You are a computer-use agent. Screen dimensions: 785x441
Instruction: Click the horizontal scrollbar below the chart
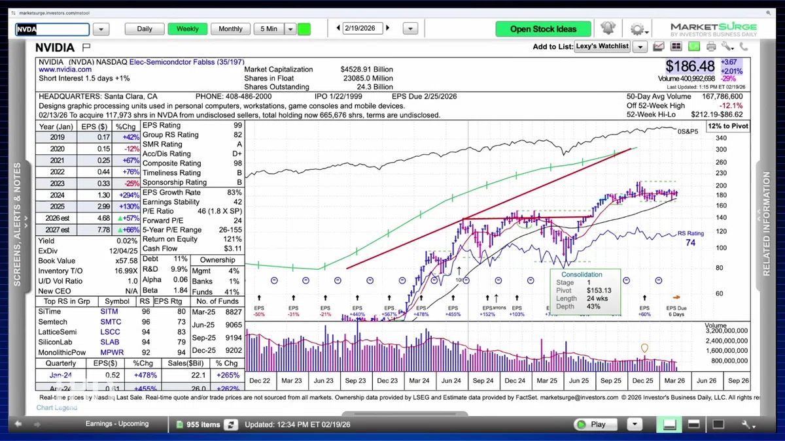click(406, 413)
